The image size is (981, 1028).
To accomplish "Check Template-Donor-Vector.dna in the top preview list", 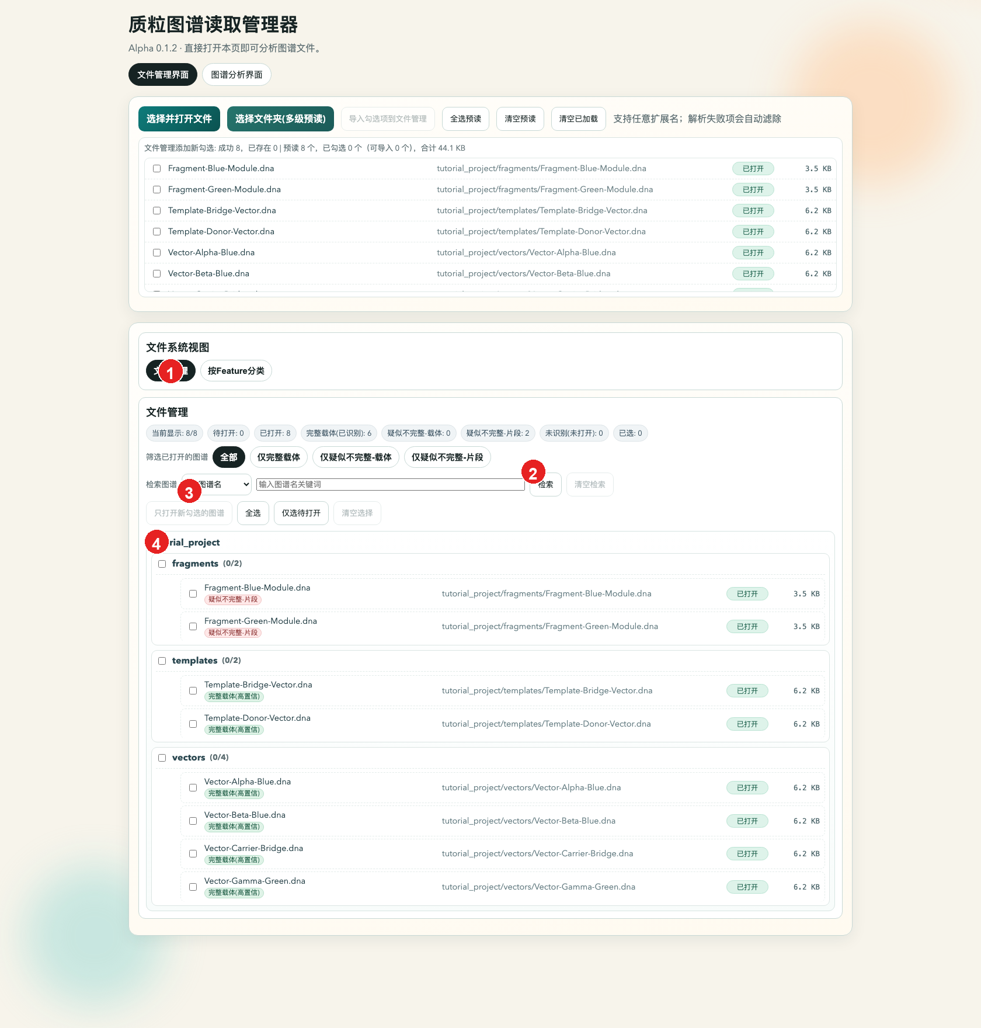I will 156,232.
